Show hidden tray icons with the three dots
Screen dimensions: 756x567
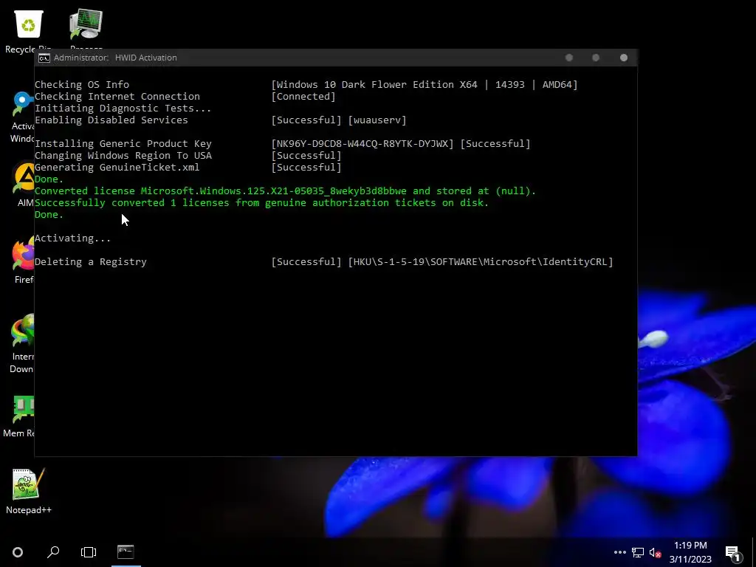click(620, 552)
